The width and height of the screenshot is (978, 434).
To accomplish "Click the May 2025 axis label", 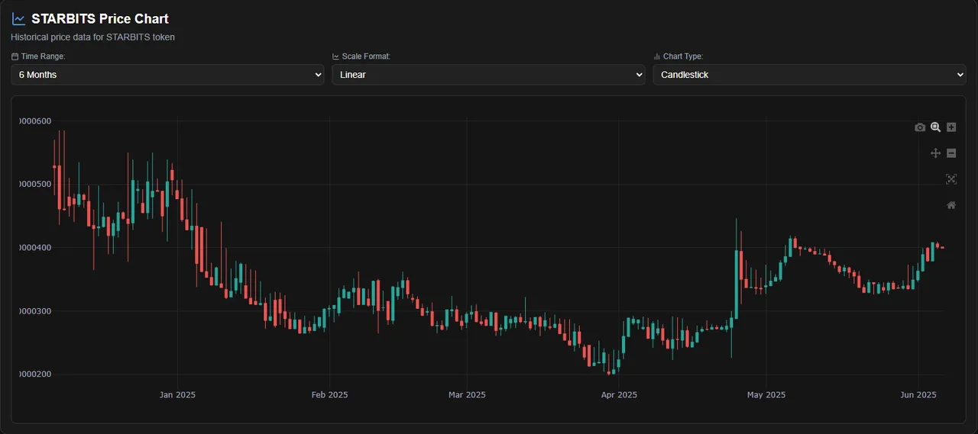I will [x=766, y=394].
